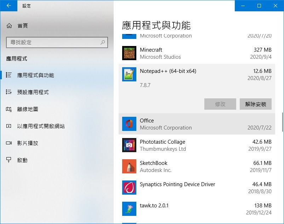Click the search magnifier icon
This screenshot has height=224, width=284.
point(103,42)
